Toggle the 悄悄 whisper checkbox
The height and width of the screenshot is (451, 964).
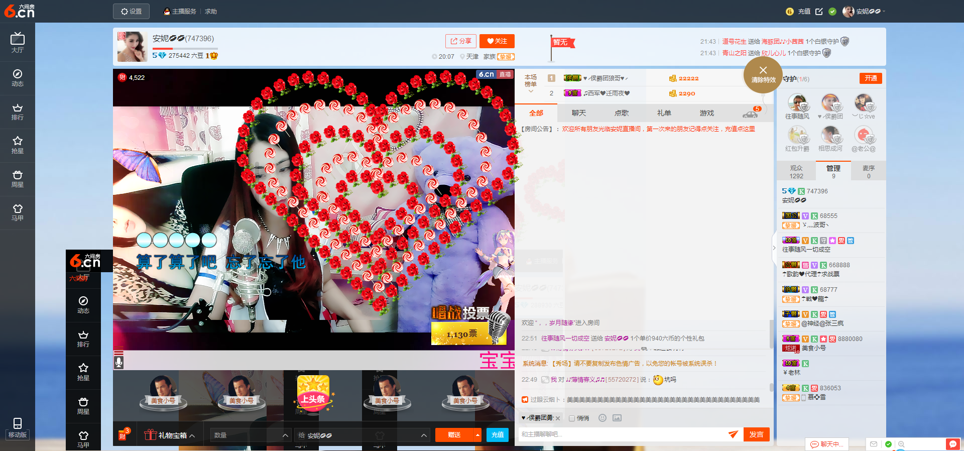[572, 418]
